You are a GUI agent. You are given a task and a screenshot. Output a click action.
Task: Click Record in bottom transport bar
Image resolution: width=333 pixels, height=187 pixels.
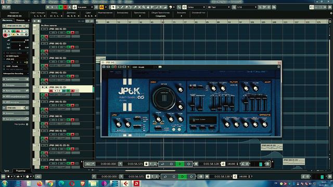(x=191, y=177)
